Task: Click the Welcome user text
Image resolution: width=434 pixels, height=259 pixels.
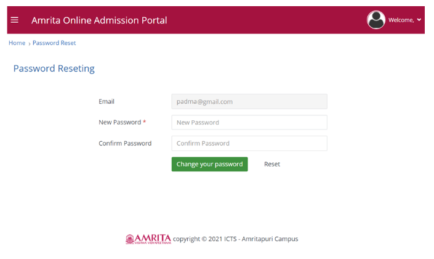Action: pos(401,20)
